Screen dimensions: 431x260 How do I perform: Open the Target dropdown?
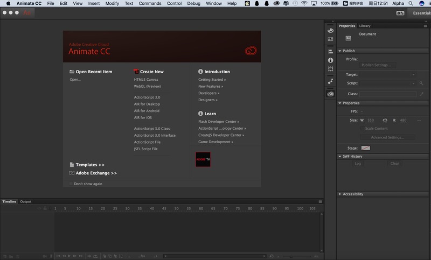[x=388, y=74]
